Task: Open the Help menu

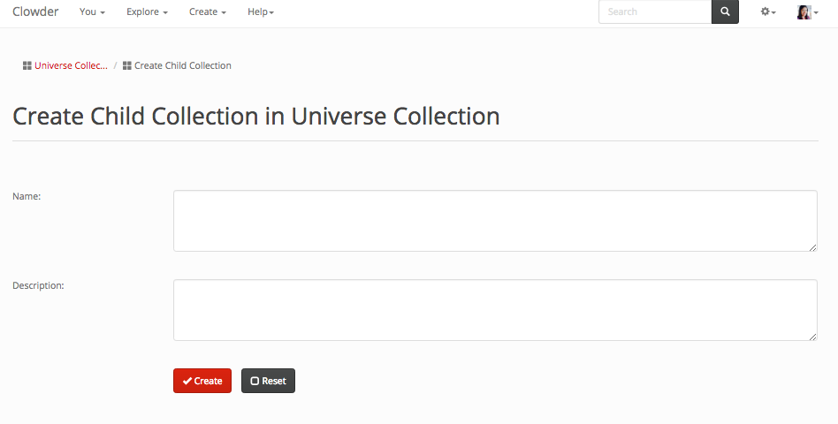Action: (x=261, y=12)
